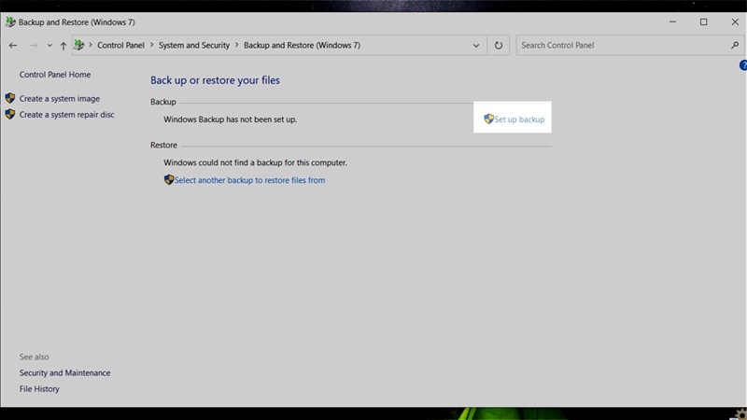Image resolution: width=747 pixels, height=420 pixels.
Task: Open Create a system repair disc
Action: [x=66, y=115]
